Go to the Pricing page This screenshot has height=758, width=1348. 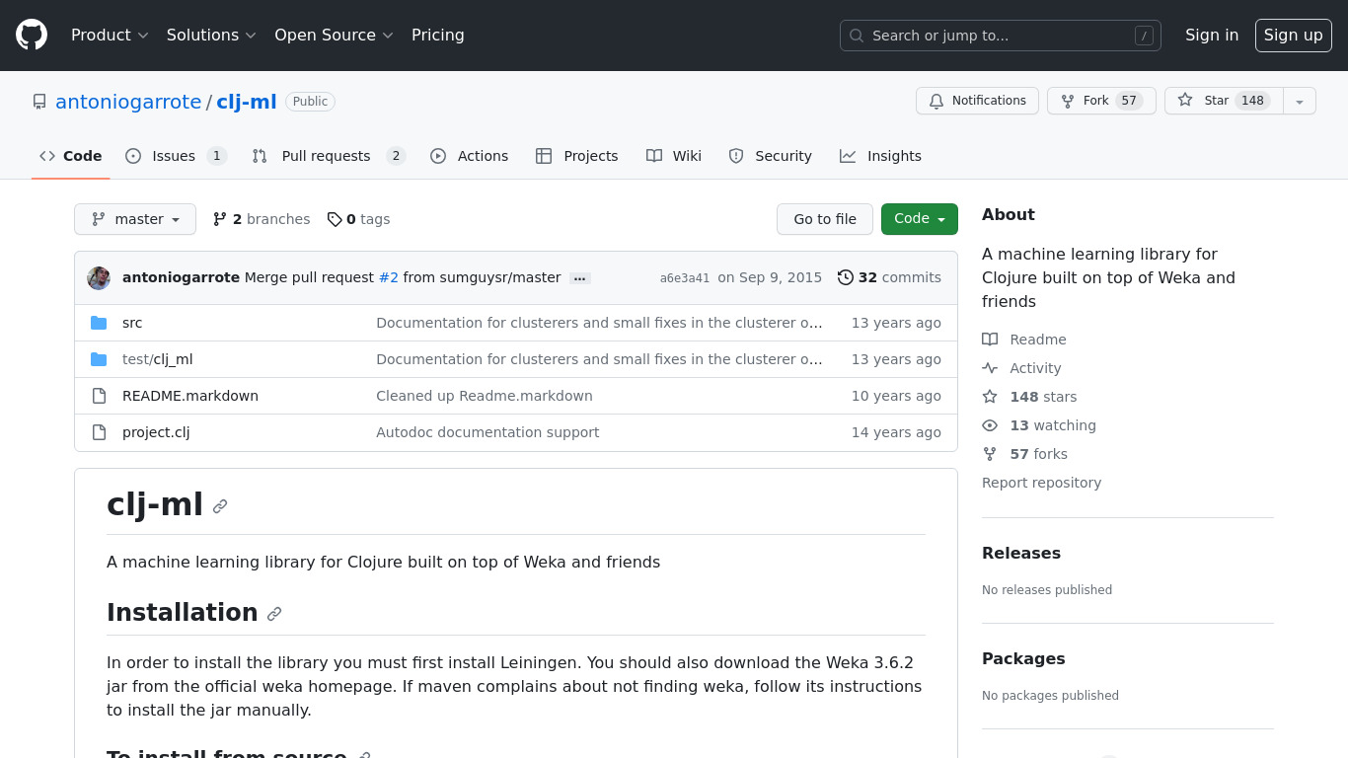438,35
